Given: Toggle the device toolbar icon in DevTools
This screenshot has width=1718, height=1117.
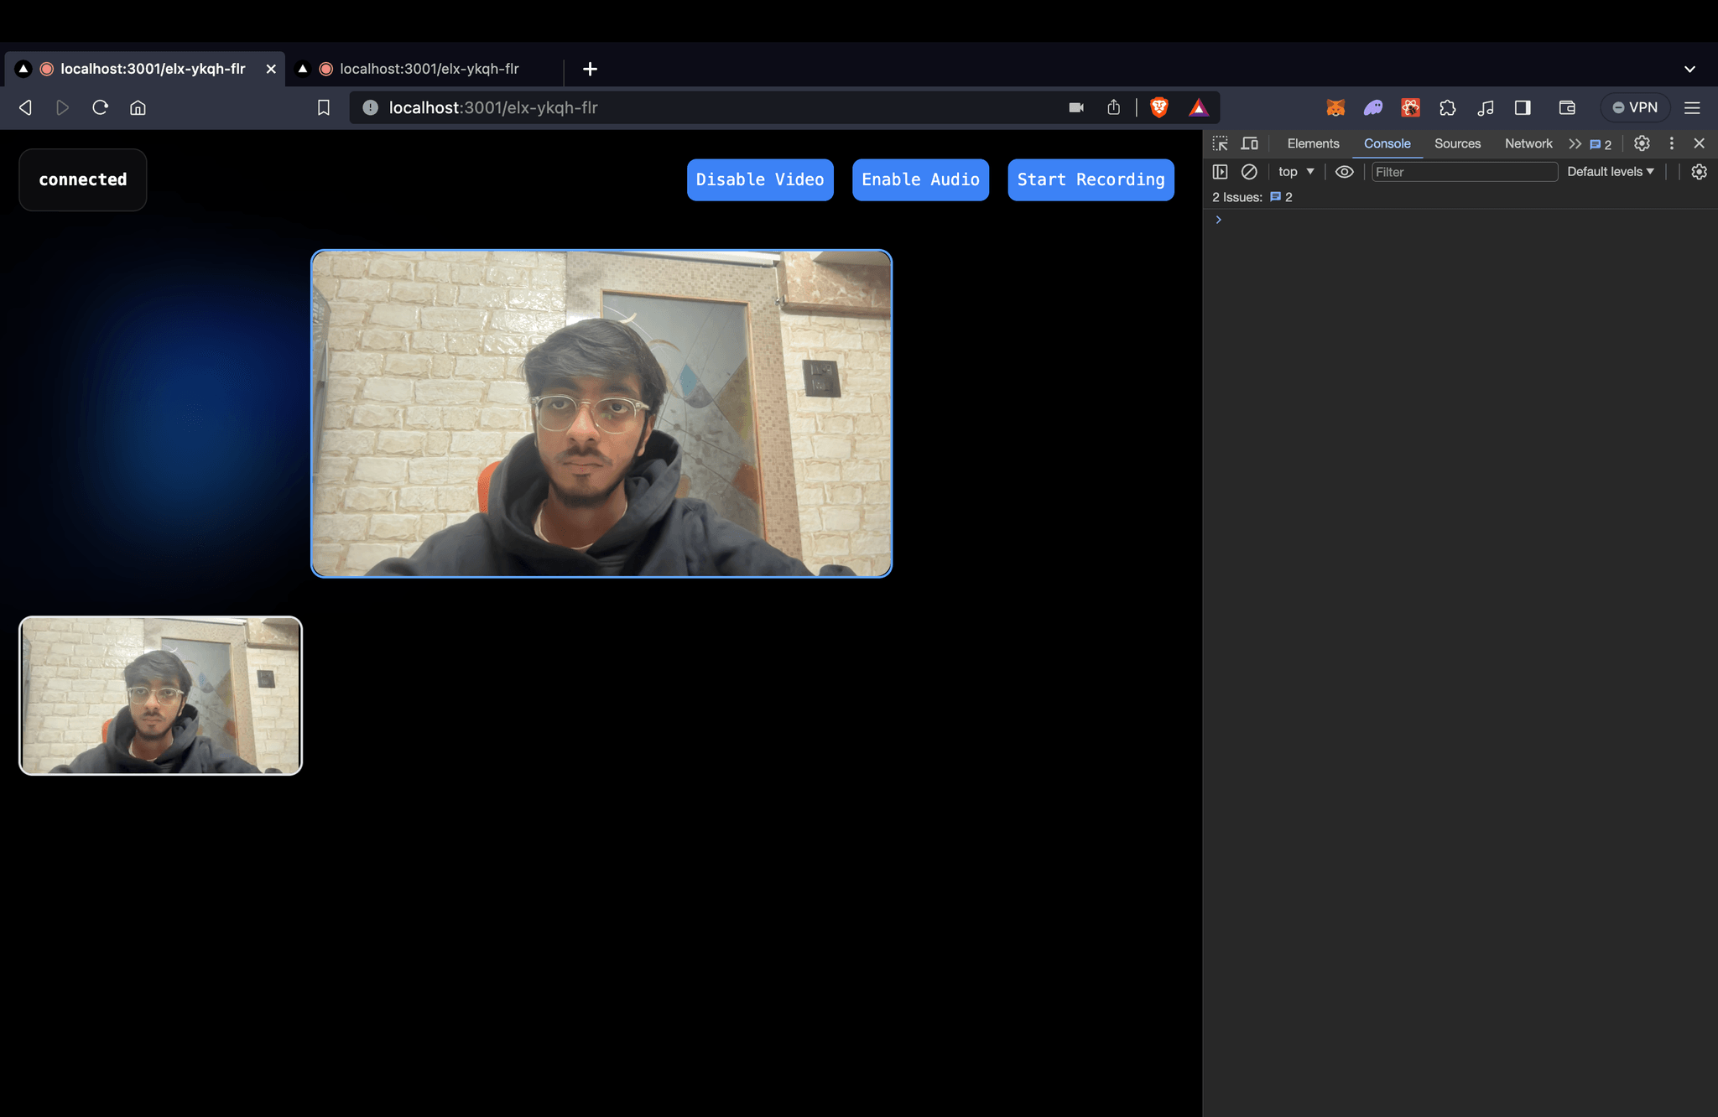Looking at the screenshot, I should pos(1249,143).
